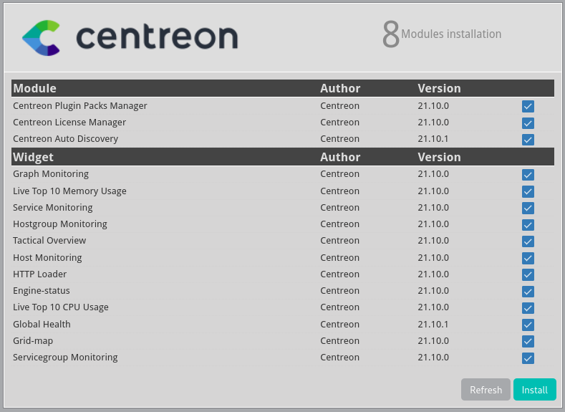The width and height of the screenshot is (565, 412).
Task: Click the Author cell for Grid-map
Action: point(340,340)
